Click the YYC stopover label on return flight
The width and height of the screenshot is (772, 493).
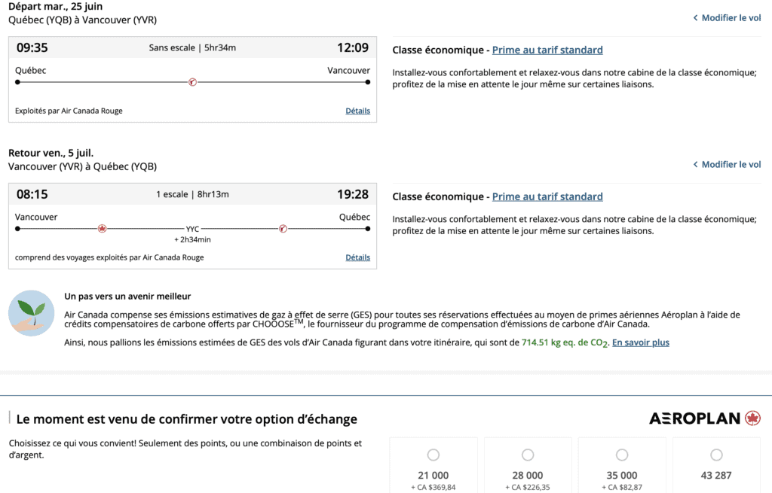(192, 229)
